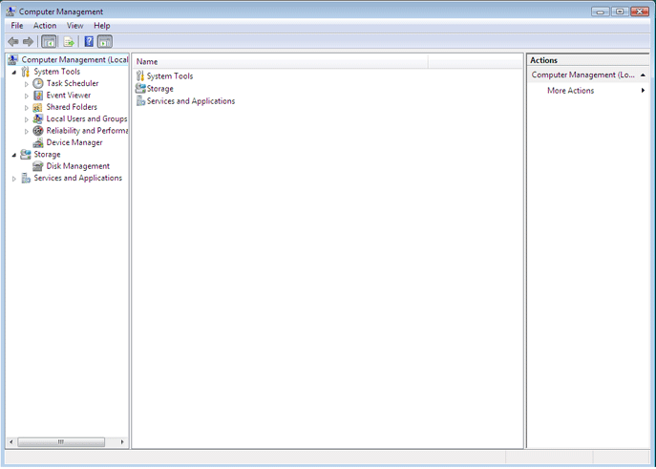The image size is (656, 469).
Task: Click the Computer Management root node icon
Action: click(x=13, y=60)
